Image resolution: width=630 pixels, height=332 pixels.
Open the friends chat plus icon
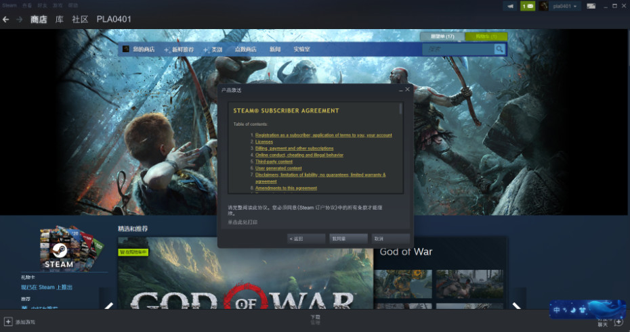click(x=618, y=322)
